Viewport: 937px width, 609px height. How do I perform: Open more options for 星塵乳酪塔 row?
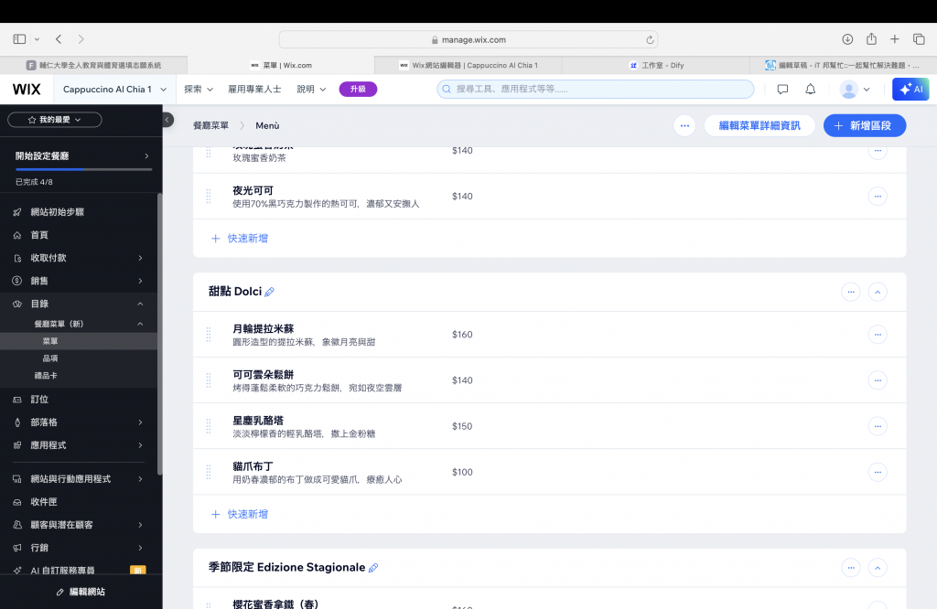click(878, 426)
